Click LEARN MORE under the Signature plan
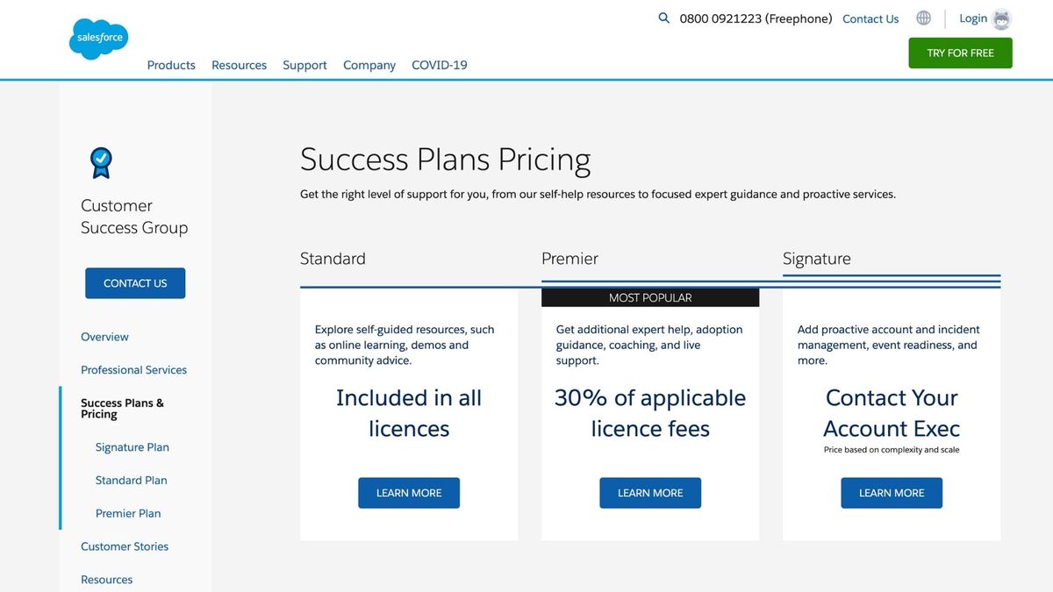The image size is (1053, 592). pos(892,493)
